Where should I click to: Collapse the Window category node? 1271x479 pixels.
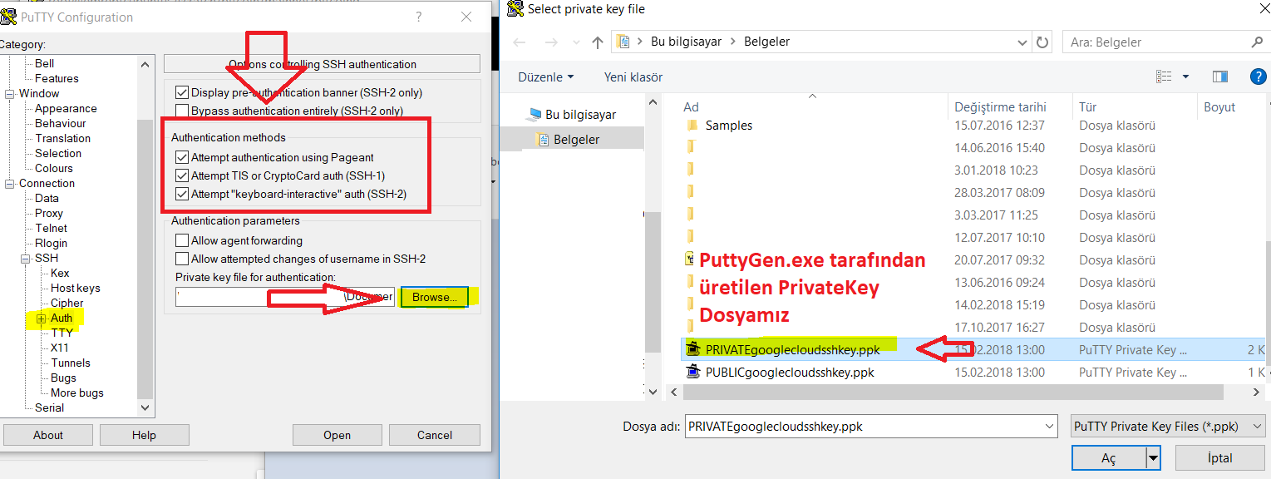coord(11,93)
